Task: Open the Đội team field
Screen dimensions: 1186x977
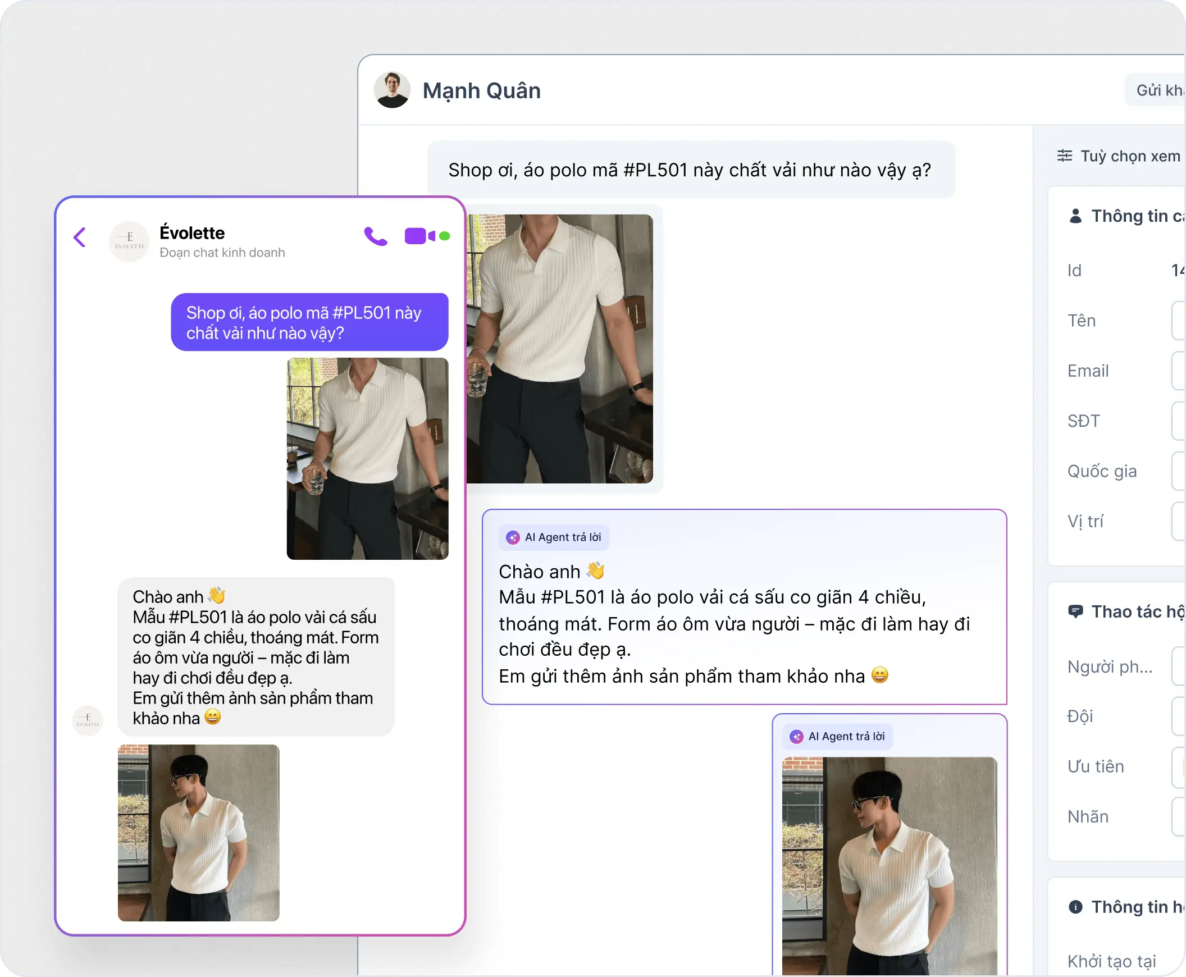Action: pyautogui.click(x=1179, y=716)
